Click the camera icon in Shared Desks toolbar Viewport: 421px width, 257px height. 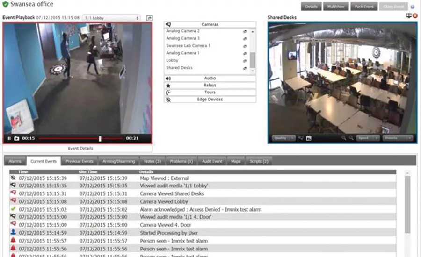301,138
